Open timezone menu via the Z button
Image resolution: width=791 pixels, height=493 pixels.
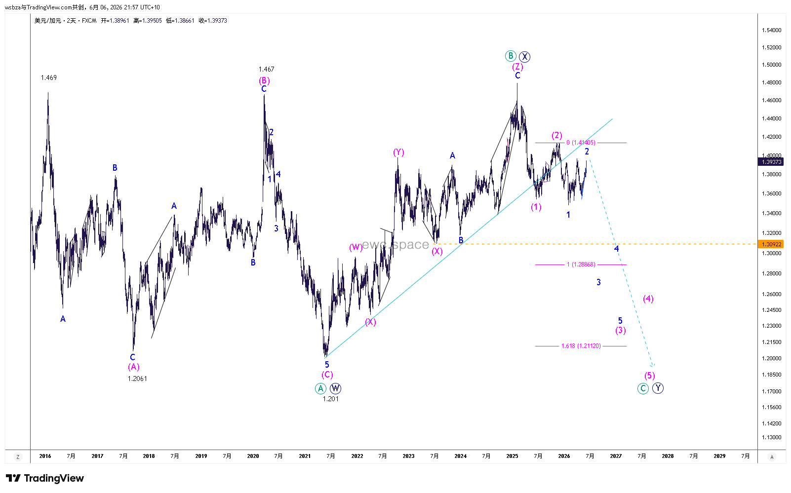click(18, 457)
